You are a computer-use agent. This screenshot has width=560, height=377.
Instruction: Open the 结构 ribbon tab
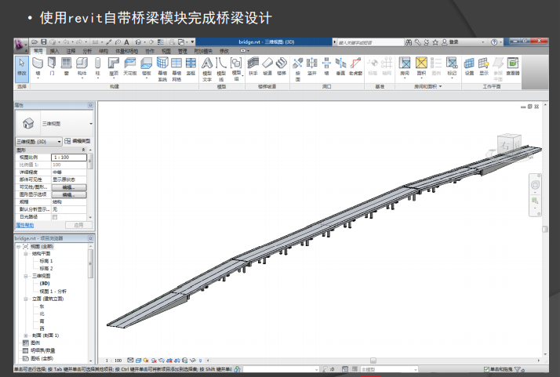(104, 50)
